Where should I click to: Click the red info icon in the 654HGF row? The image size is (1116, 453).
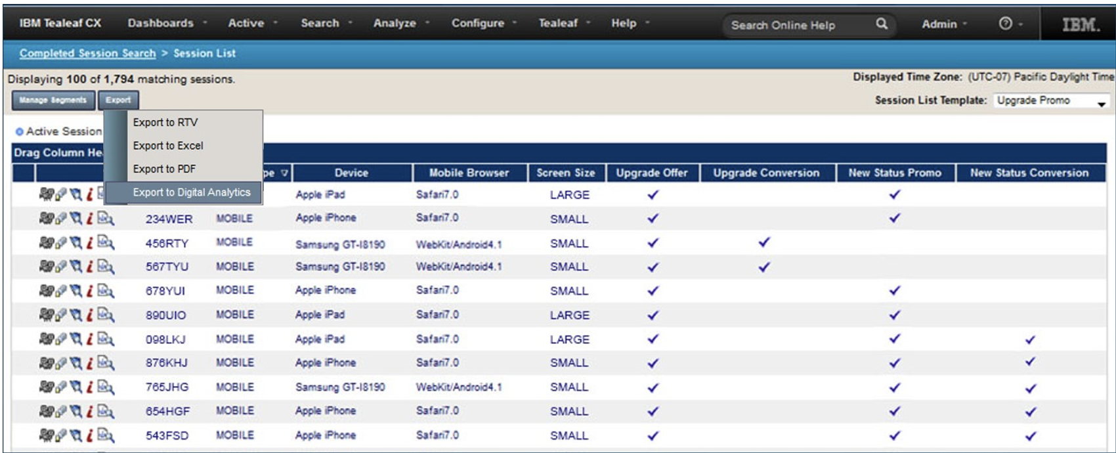click(x=89, y=411)
